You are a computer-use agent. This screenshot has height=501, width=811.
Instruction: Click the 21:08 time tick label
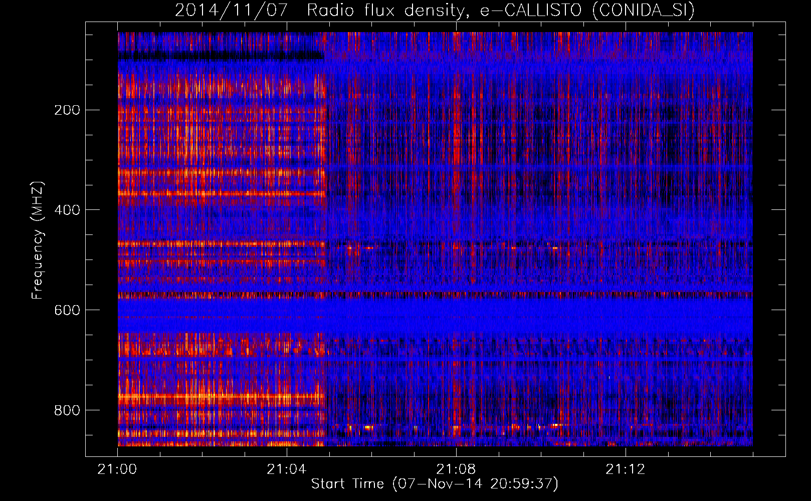(456, 469)
